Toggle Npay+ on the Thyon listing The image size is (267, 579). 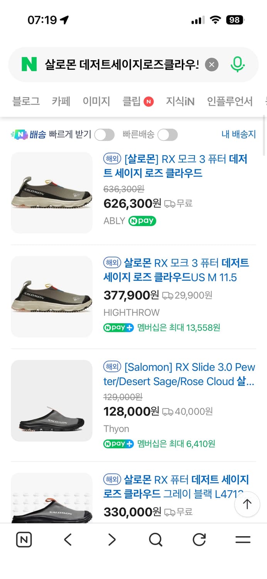118,444
